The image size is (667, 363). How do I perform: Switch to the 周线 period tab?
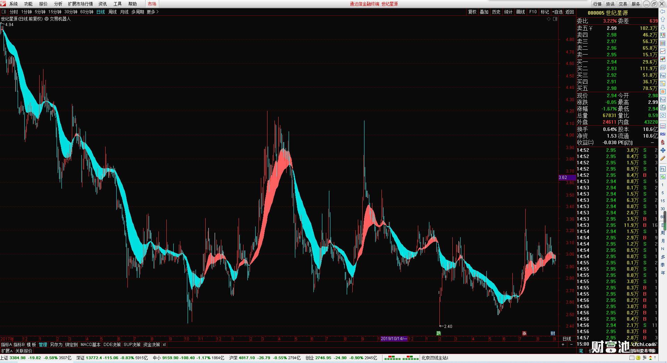point(113,12)
